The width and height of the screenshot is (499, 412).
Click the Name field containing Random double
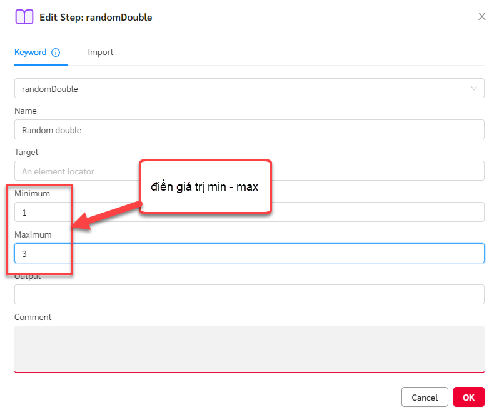[x=249, y=129]
